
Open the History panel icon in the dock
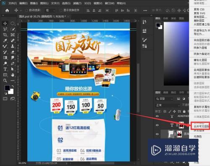[144, 22]
